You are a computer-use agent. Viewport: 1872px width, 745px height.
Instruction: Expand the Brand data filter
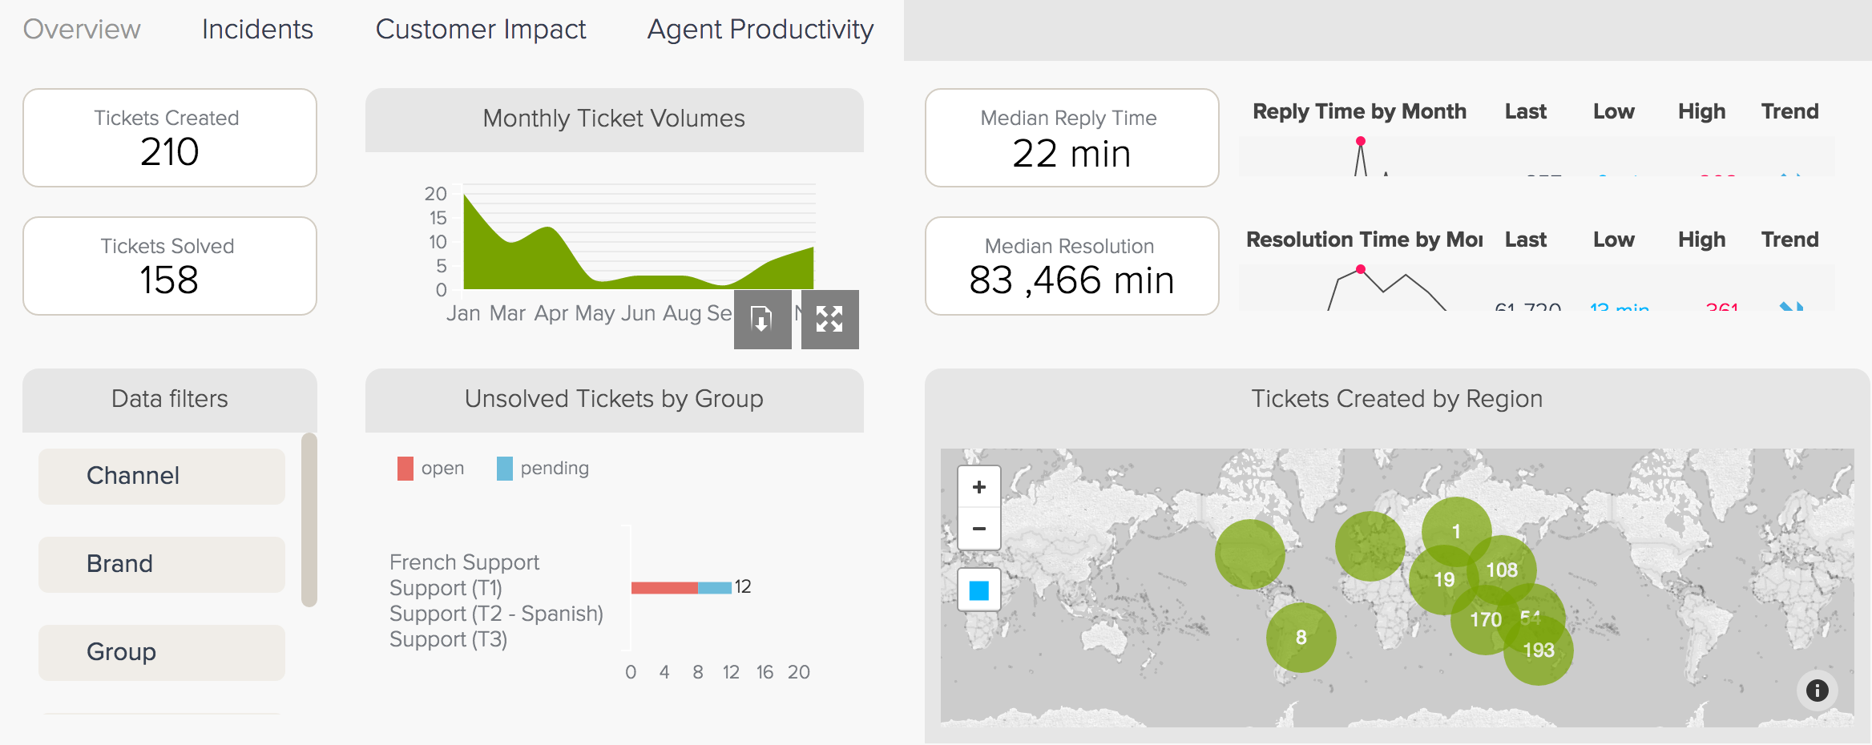(162, 564)
